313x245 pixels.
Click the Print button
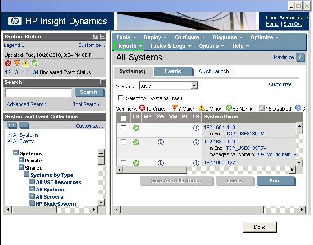coord(276,181)
